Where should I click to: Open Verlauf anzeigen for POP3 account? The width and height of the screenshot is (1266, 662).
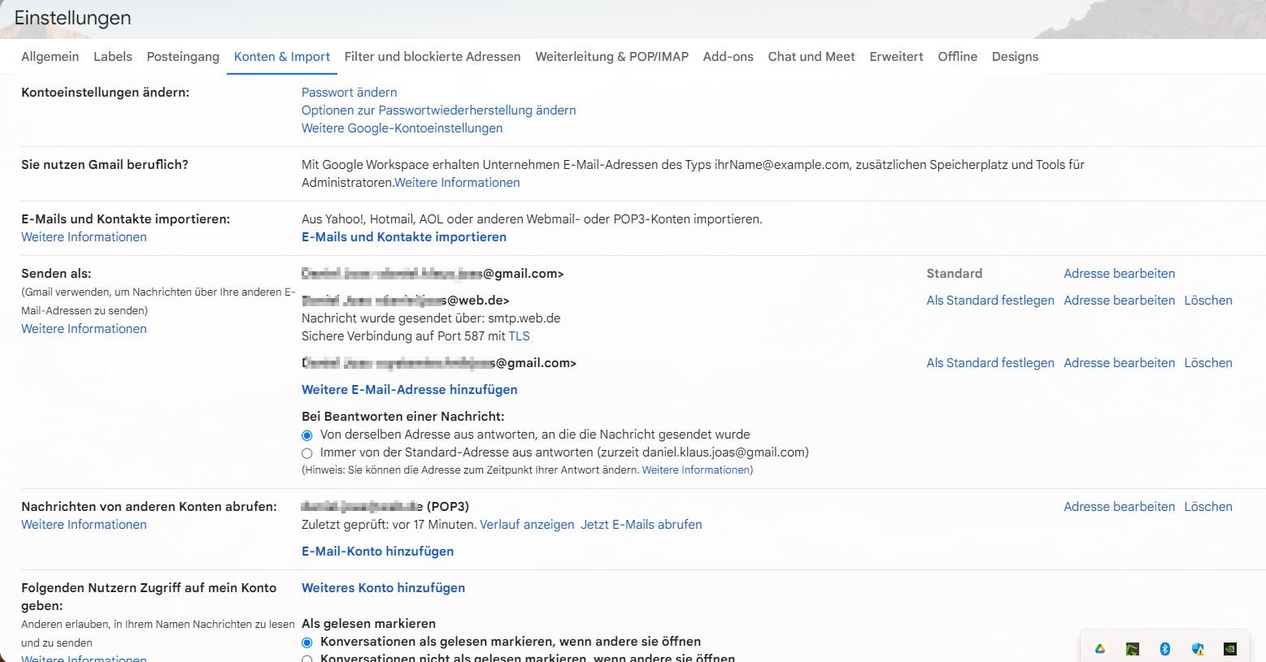pos(527,525)
